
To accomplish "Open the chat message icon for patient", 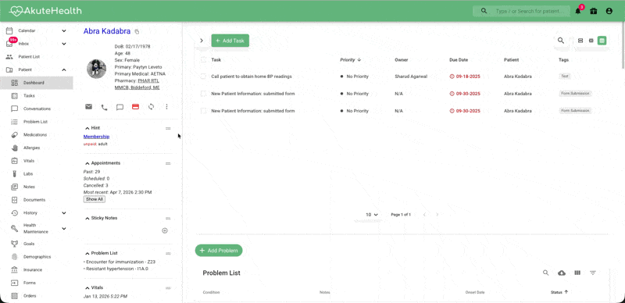I will [x=120, y=107].
